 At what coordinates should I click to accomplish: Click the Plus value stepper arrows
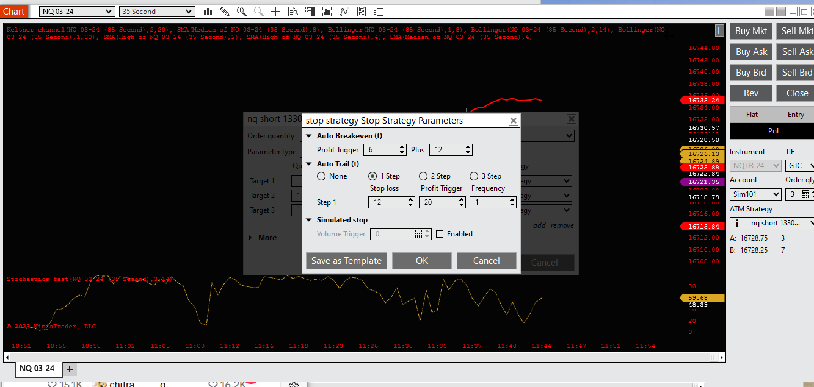coord(468,150)
